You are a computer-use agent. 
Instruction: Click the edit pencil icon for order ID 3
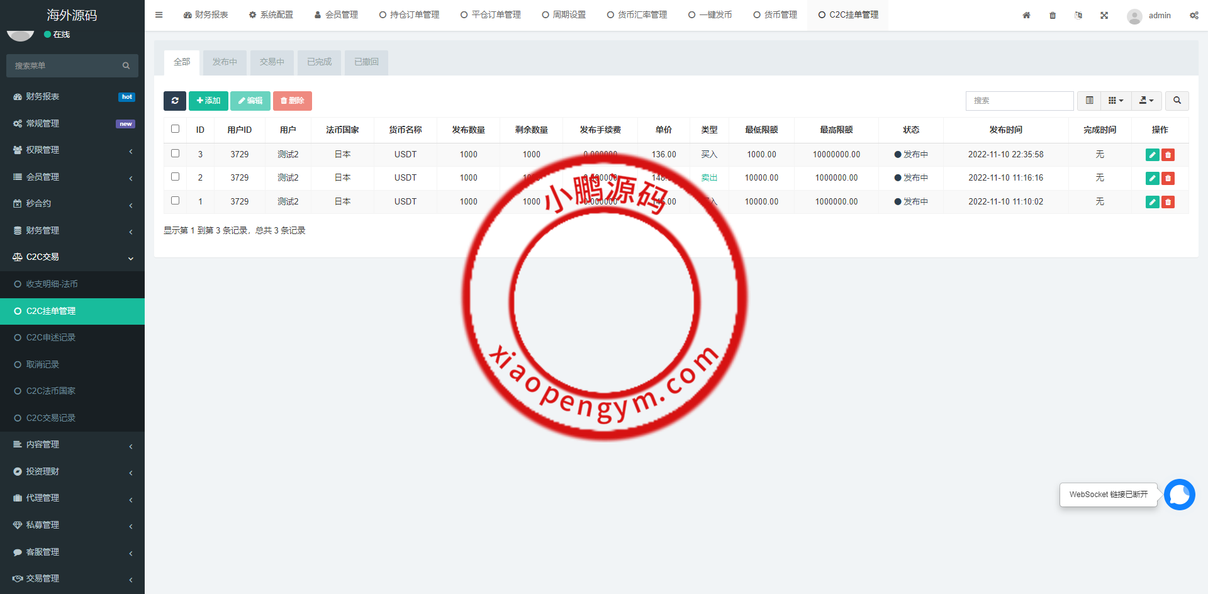(x=1152, y=154)
